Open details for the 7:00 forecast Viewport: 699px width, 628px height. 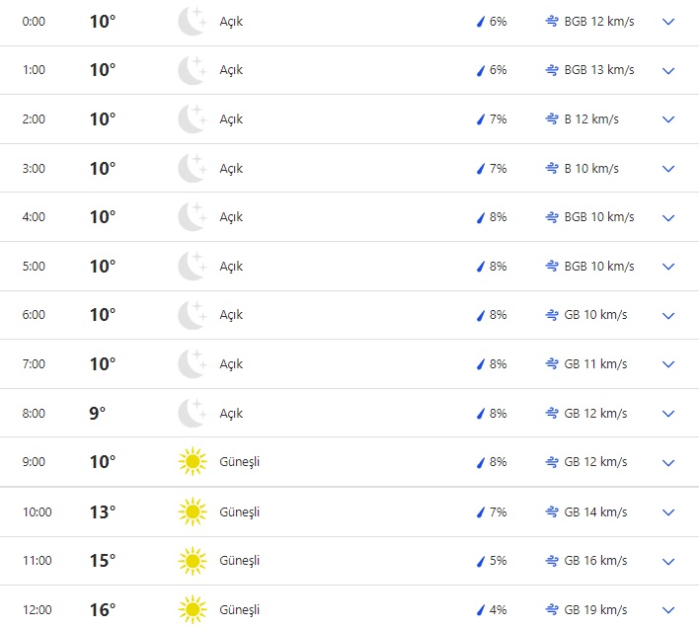(x=668, y=364)
